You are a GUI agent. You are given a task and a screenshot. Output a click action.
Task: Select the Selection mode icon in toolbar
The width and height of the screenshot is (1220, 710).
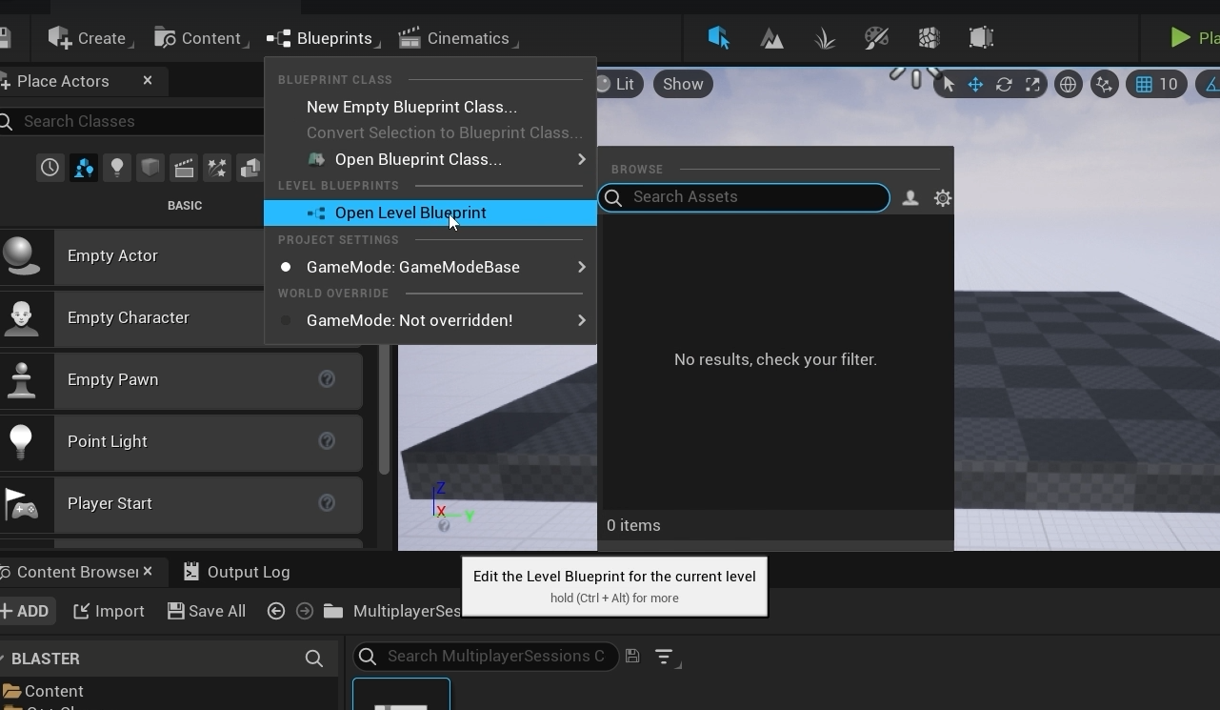719,38
